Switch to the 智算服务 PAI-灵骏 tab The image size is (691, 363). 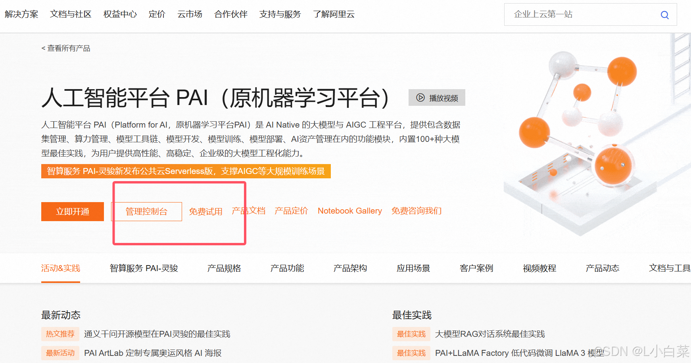point(144,268)
